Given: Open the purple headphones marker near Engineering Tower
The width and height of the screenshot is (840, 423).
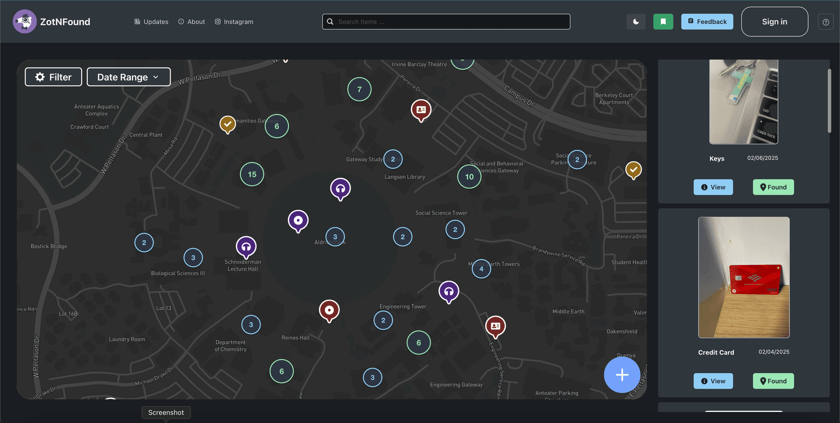Looking at the screenshot, I should coord(449,292).
